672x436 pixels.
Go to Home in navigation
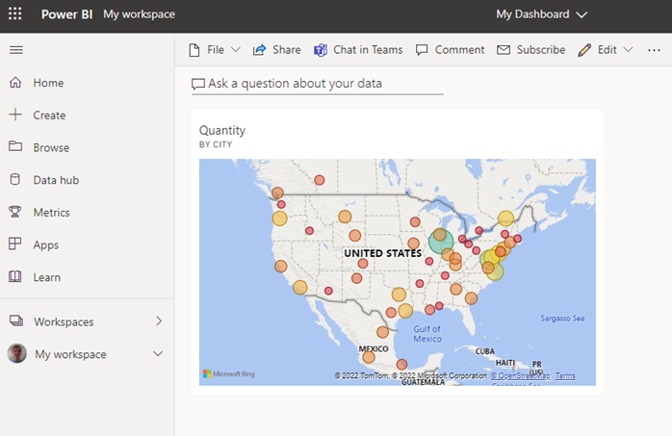(x=48, y=83)
